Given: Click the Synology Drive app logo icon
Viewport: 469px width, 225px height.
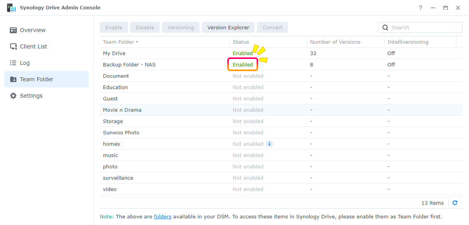Looking at the screenshot, I should click(x=11, y=8).
